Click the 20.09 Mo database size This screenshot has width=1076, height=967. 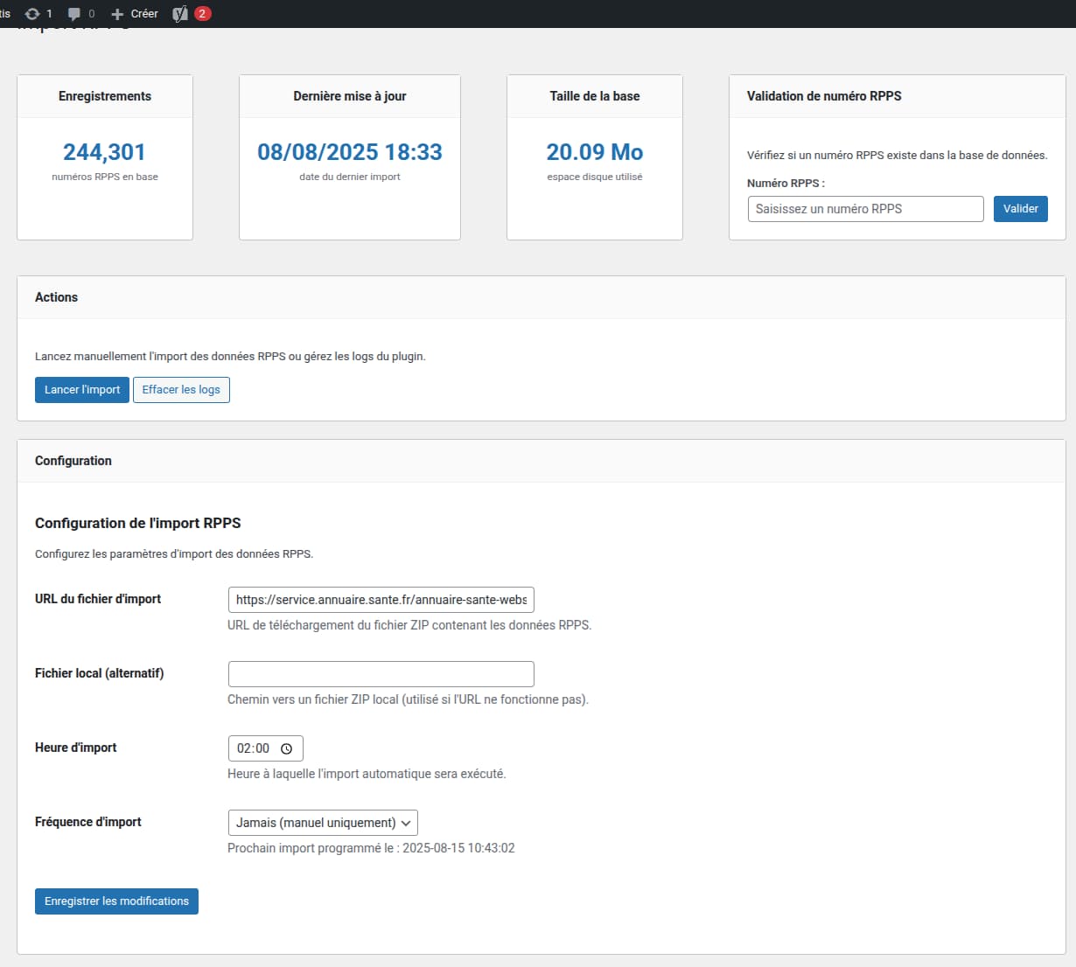point(595,152)
